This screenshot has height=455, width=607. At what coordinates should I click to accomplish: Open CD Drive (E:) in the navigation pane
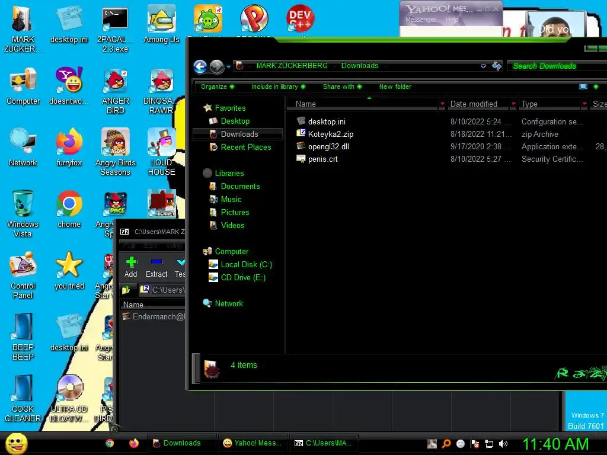[x=243, y=277]
